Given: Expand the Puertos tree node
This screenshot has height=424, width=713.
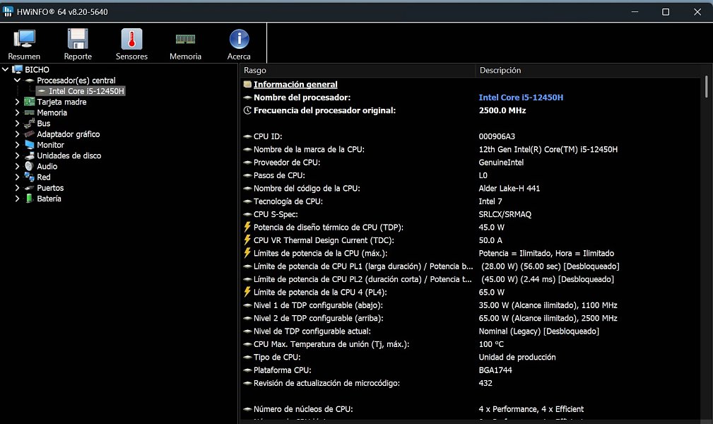Looking at the screenshot, I should click(17, 188).
